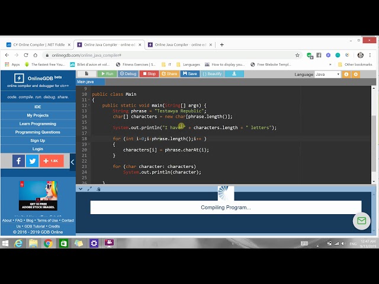Share on Twitter icon

tap(32, 161)
